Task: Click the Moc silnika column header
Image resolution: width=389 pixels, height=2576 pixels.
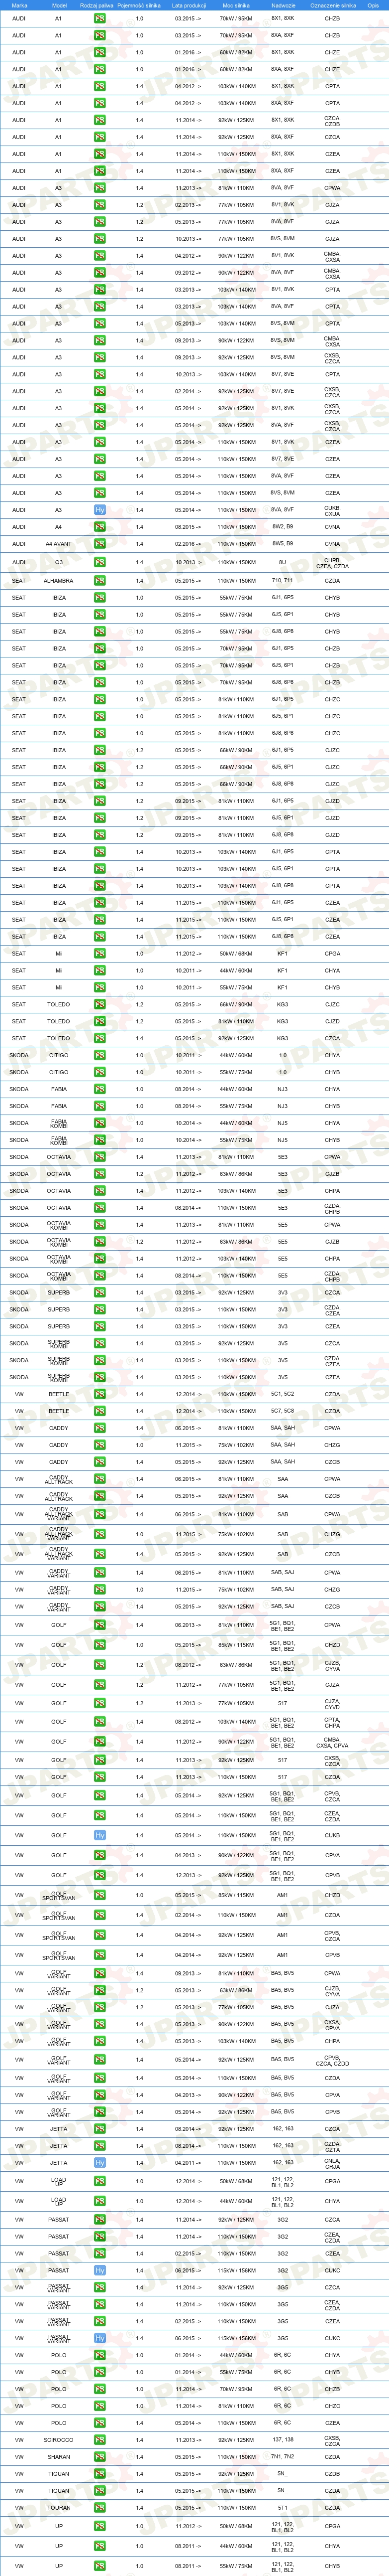Action: coord(236,5)
